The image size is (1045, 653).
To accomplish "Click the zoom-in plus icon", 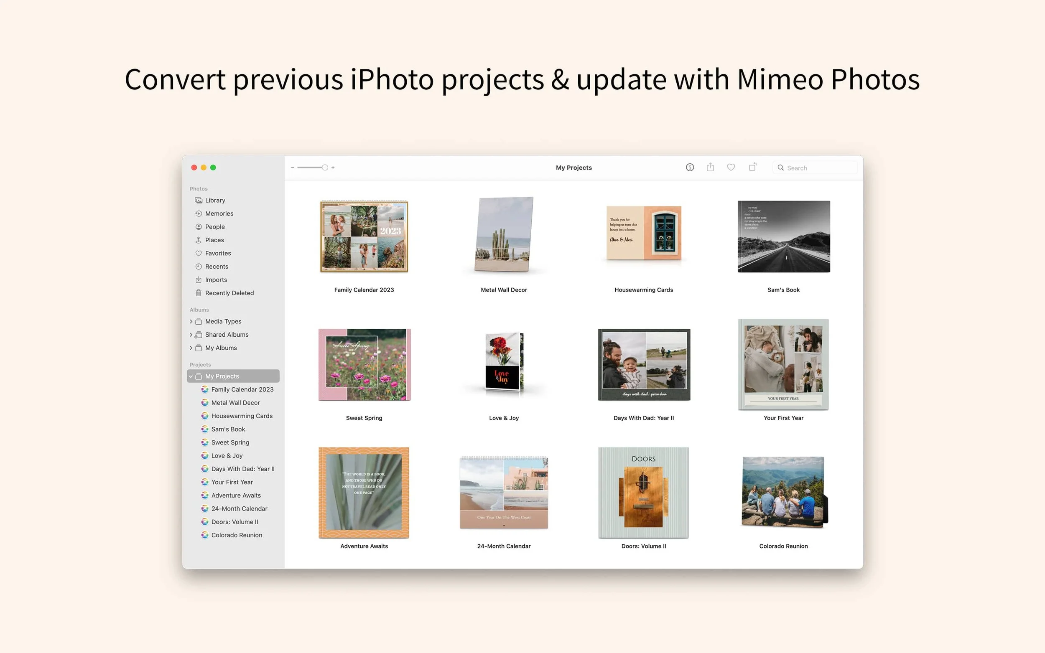I will tap(333, 168).
